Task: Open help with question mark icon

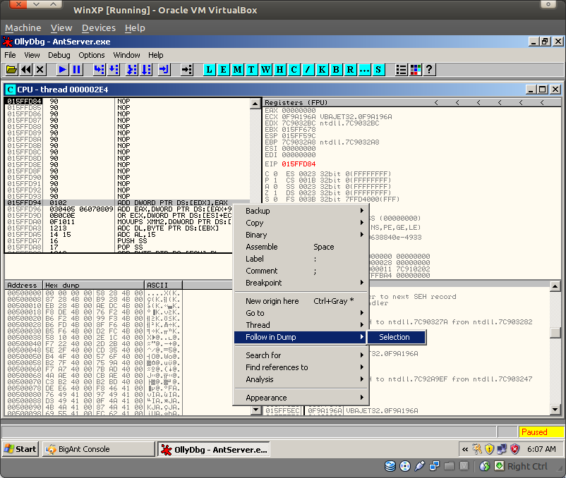Action: click(429, 69)
